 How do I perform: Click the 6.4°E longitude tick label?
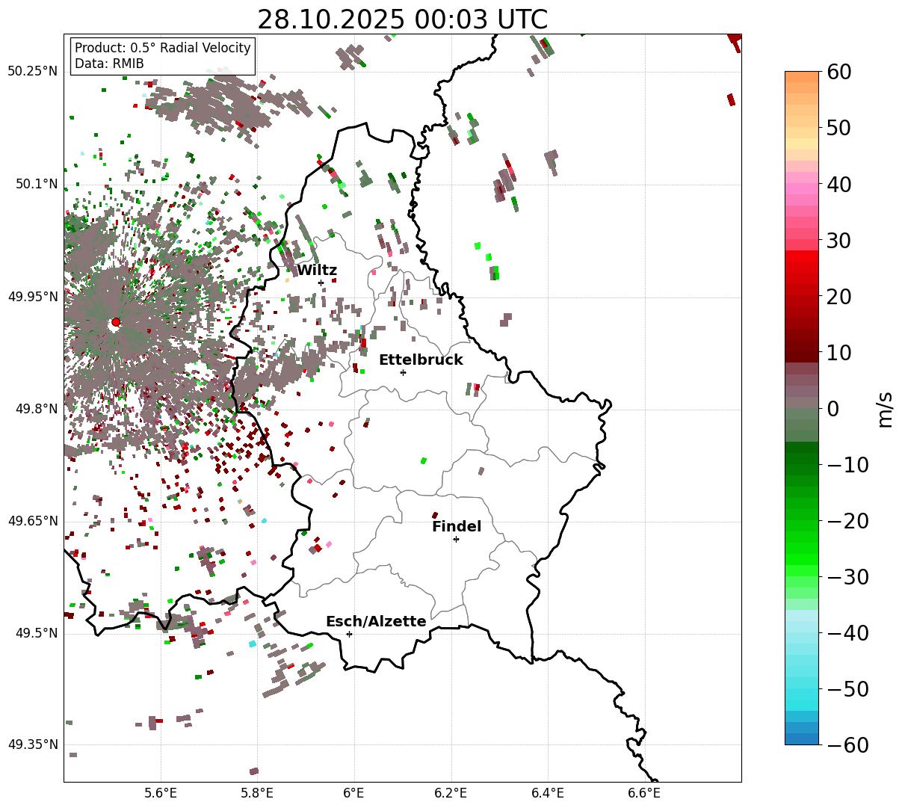[548, 793]
